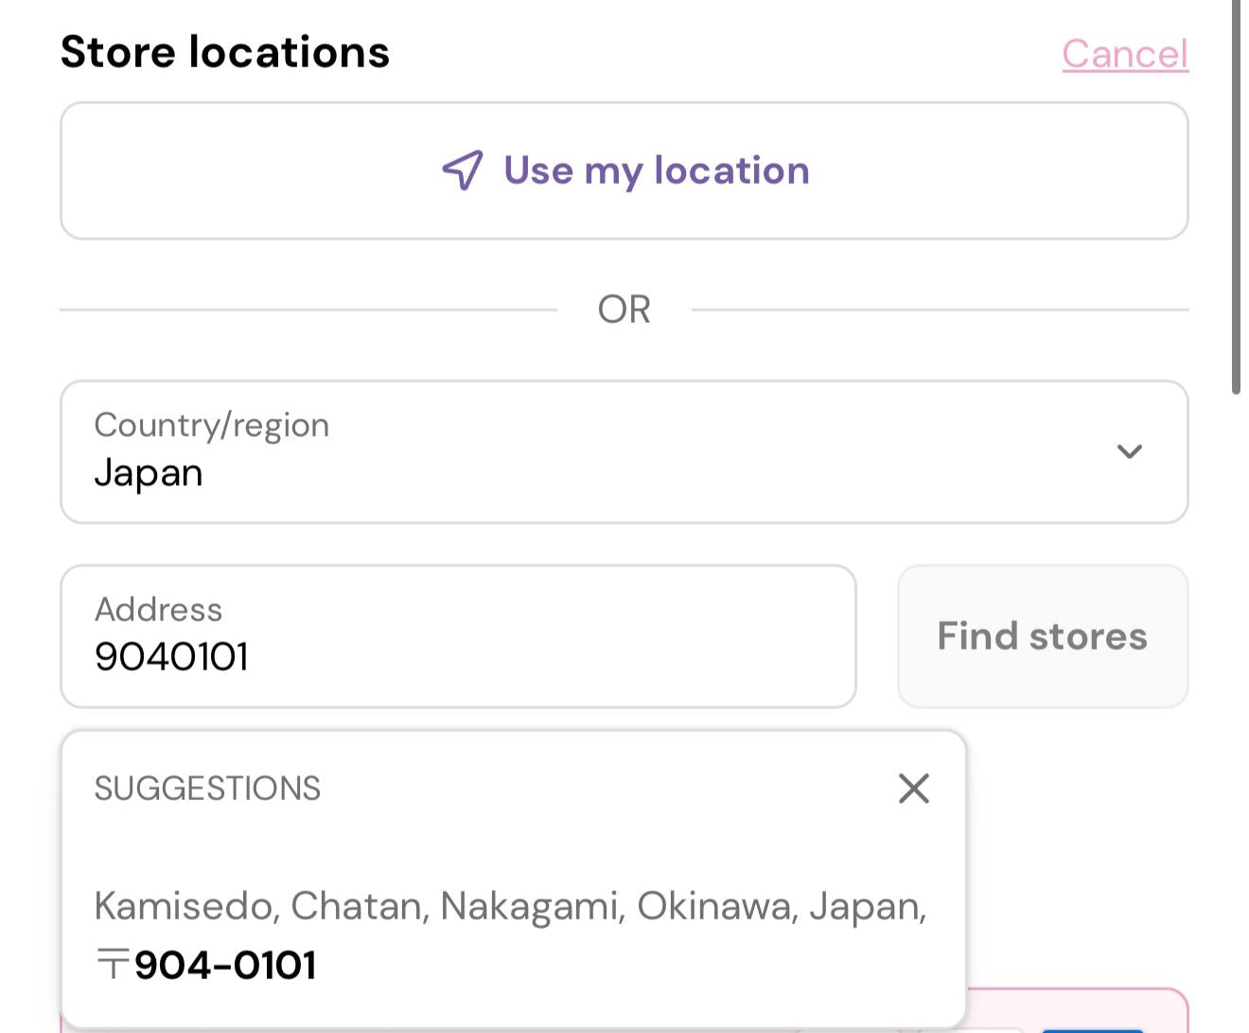Click the OR divider text
The image size is (1249, 1033).
[x=624, y=310]
